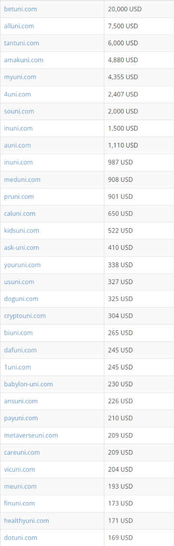Open tantuni.com listing
This screenshot has height=546, width=174.
point(22,43)
